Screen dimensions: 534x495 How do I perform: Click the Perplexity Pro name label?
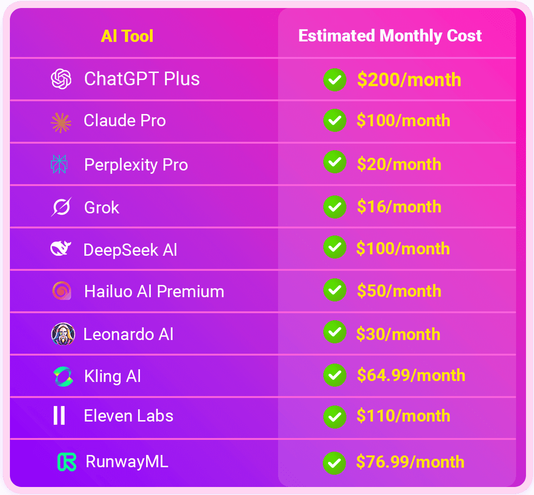pos(136,165)
